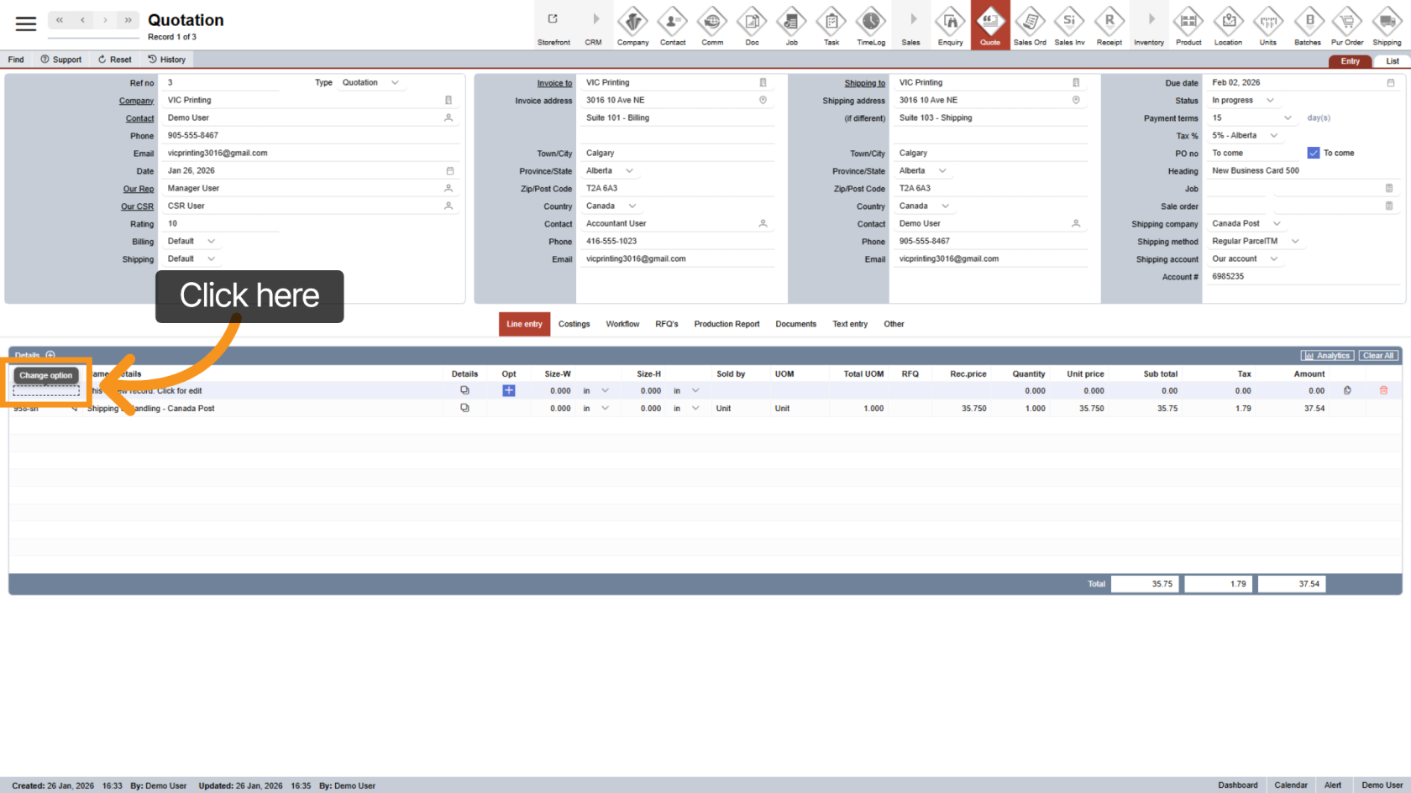Click the Analytics button

click(1327, 356)
